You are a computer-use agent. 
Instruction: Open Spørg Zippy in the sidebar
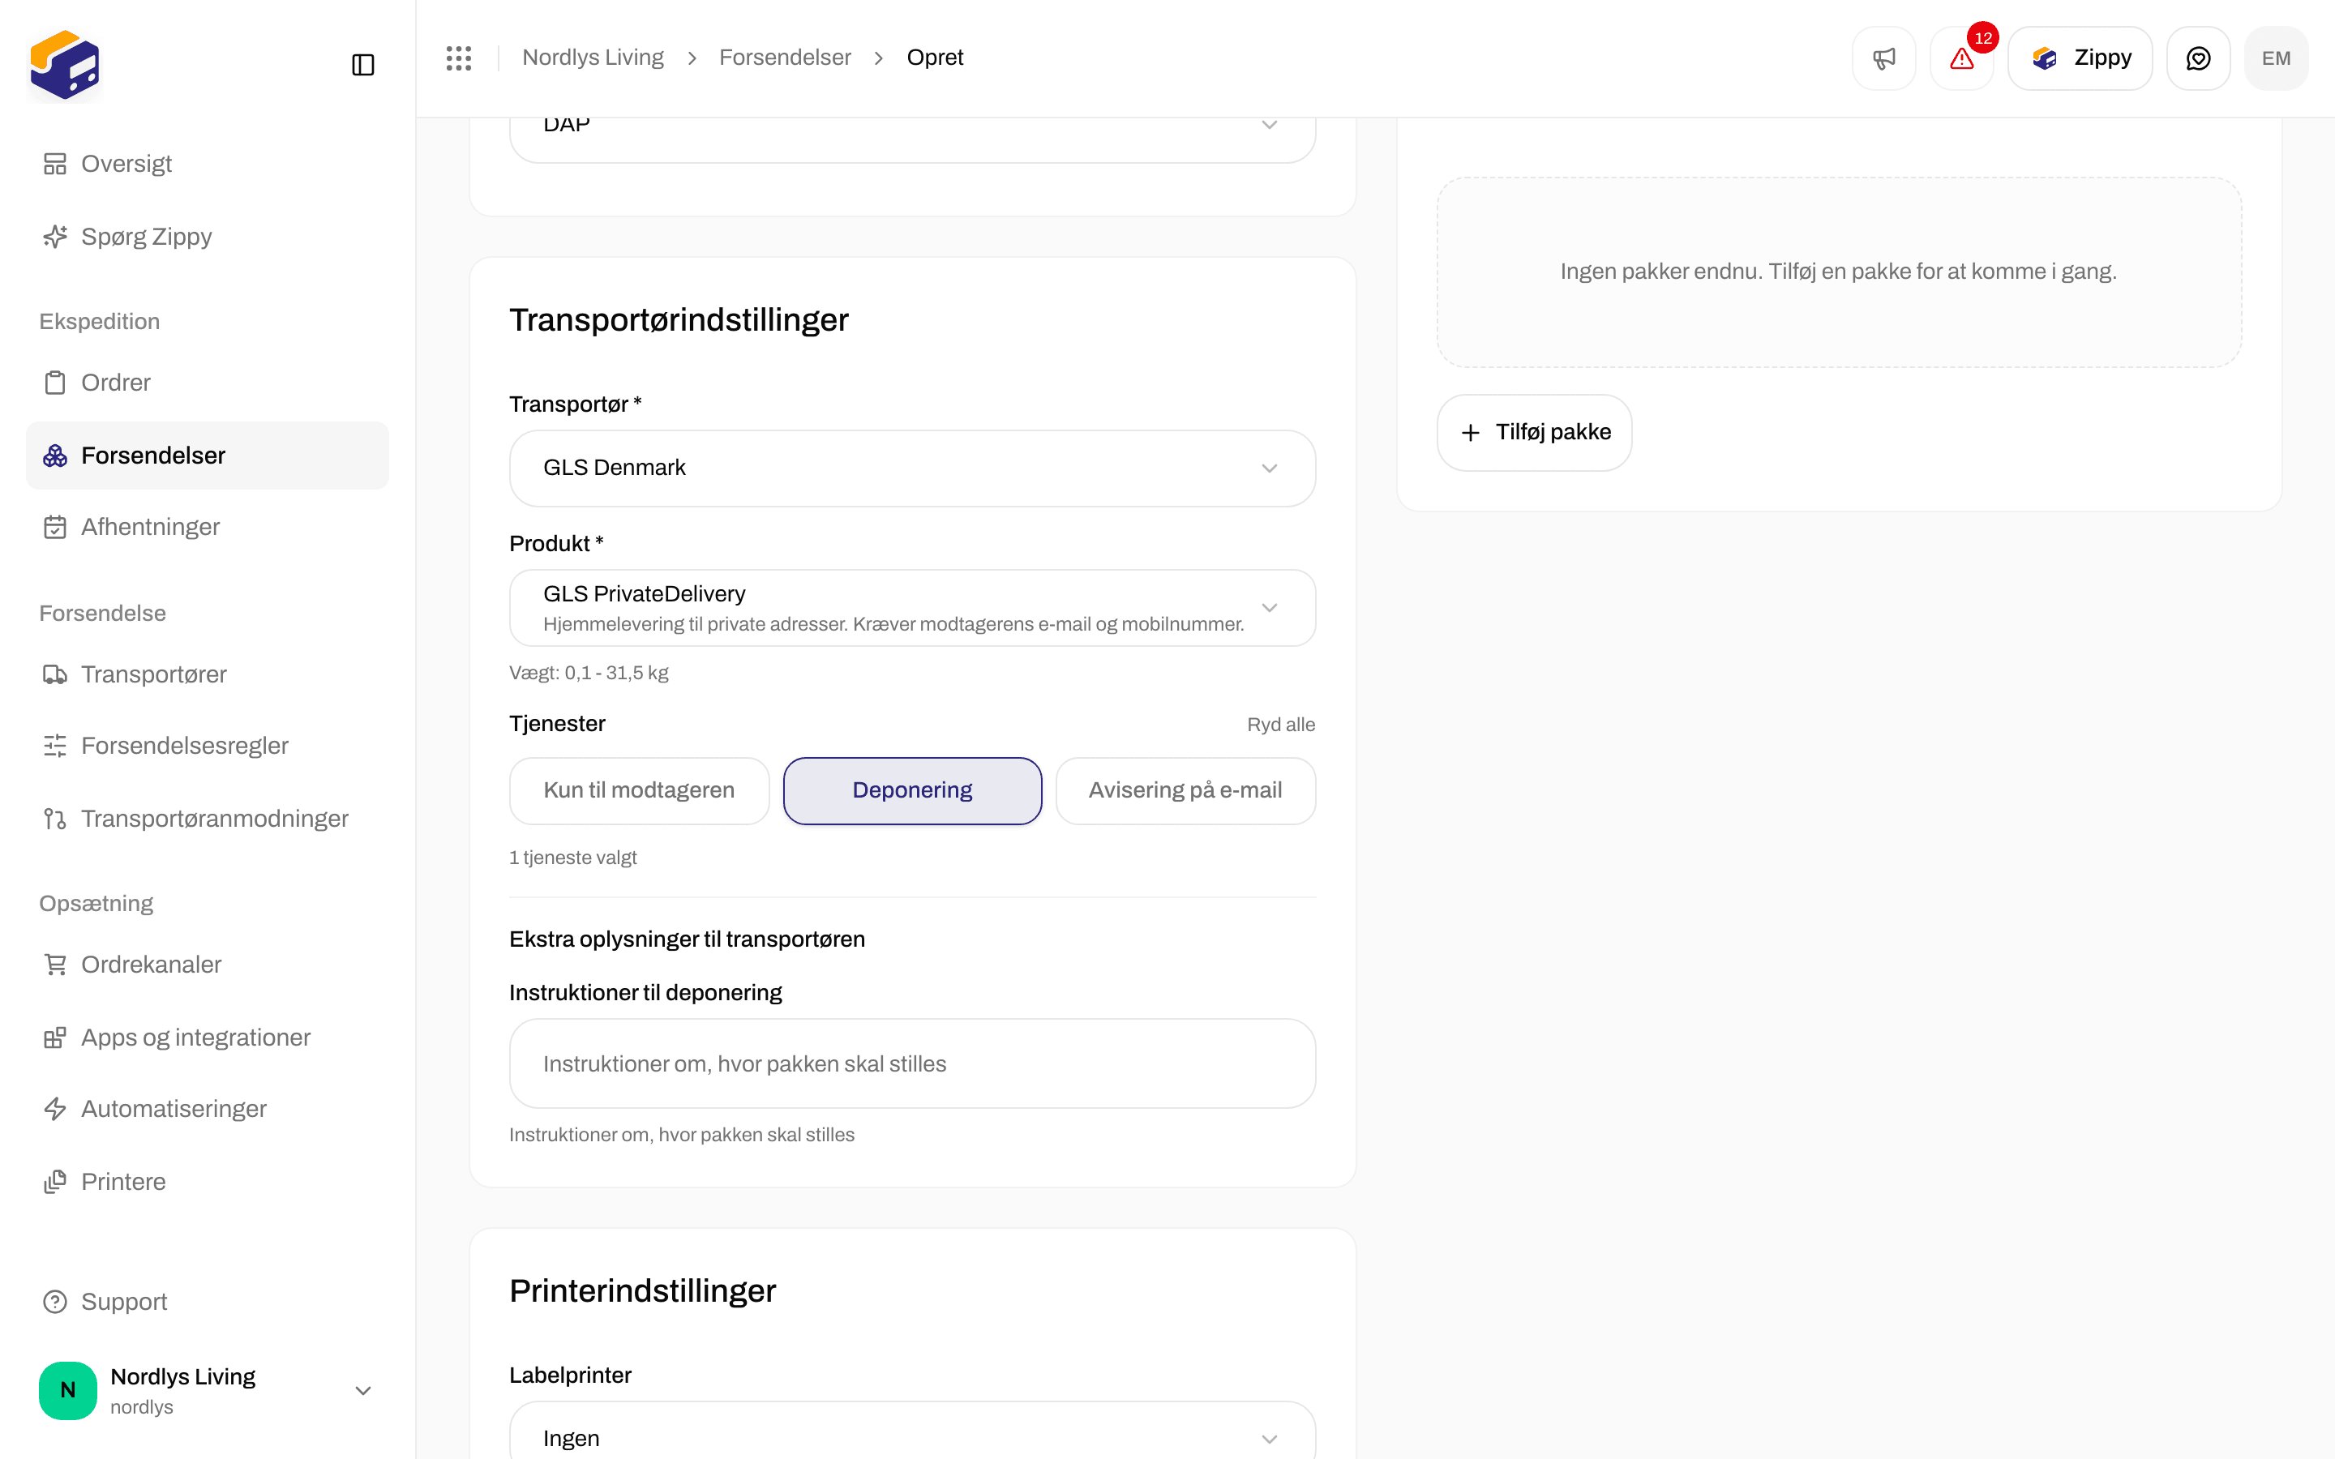pos(208,237)
